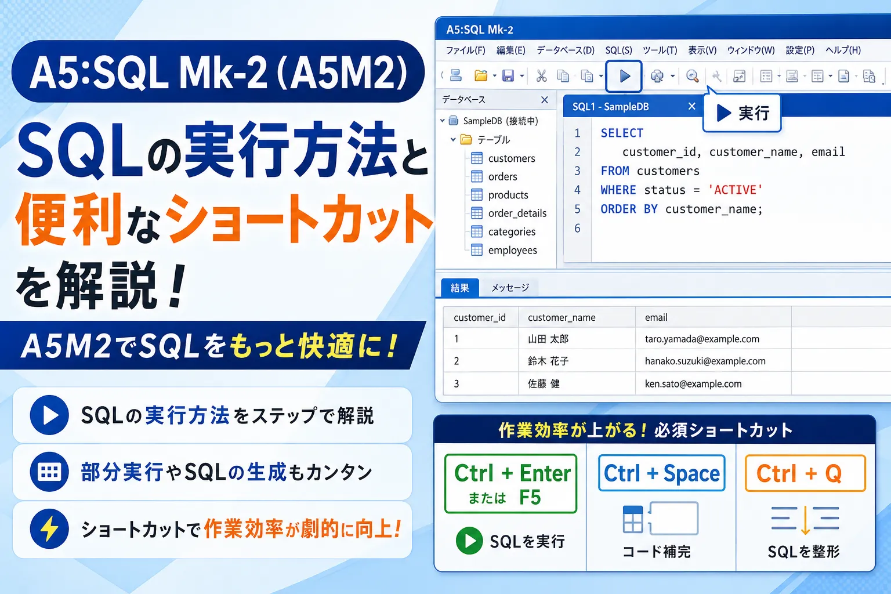The image size is (891, 594).
Task: Click the taro.yamada@example.com cell
Action: pos(713,339)
